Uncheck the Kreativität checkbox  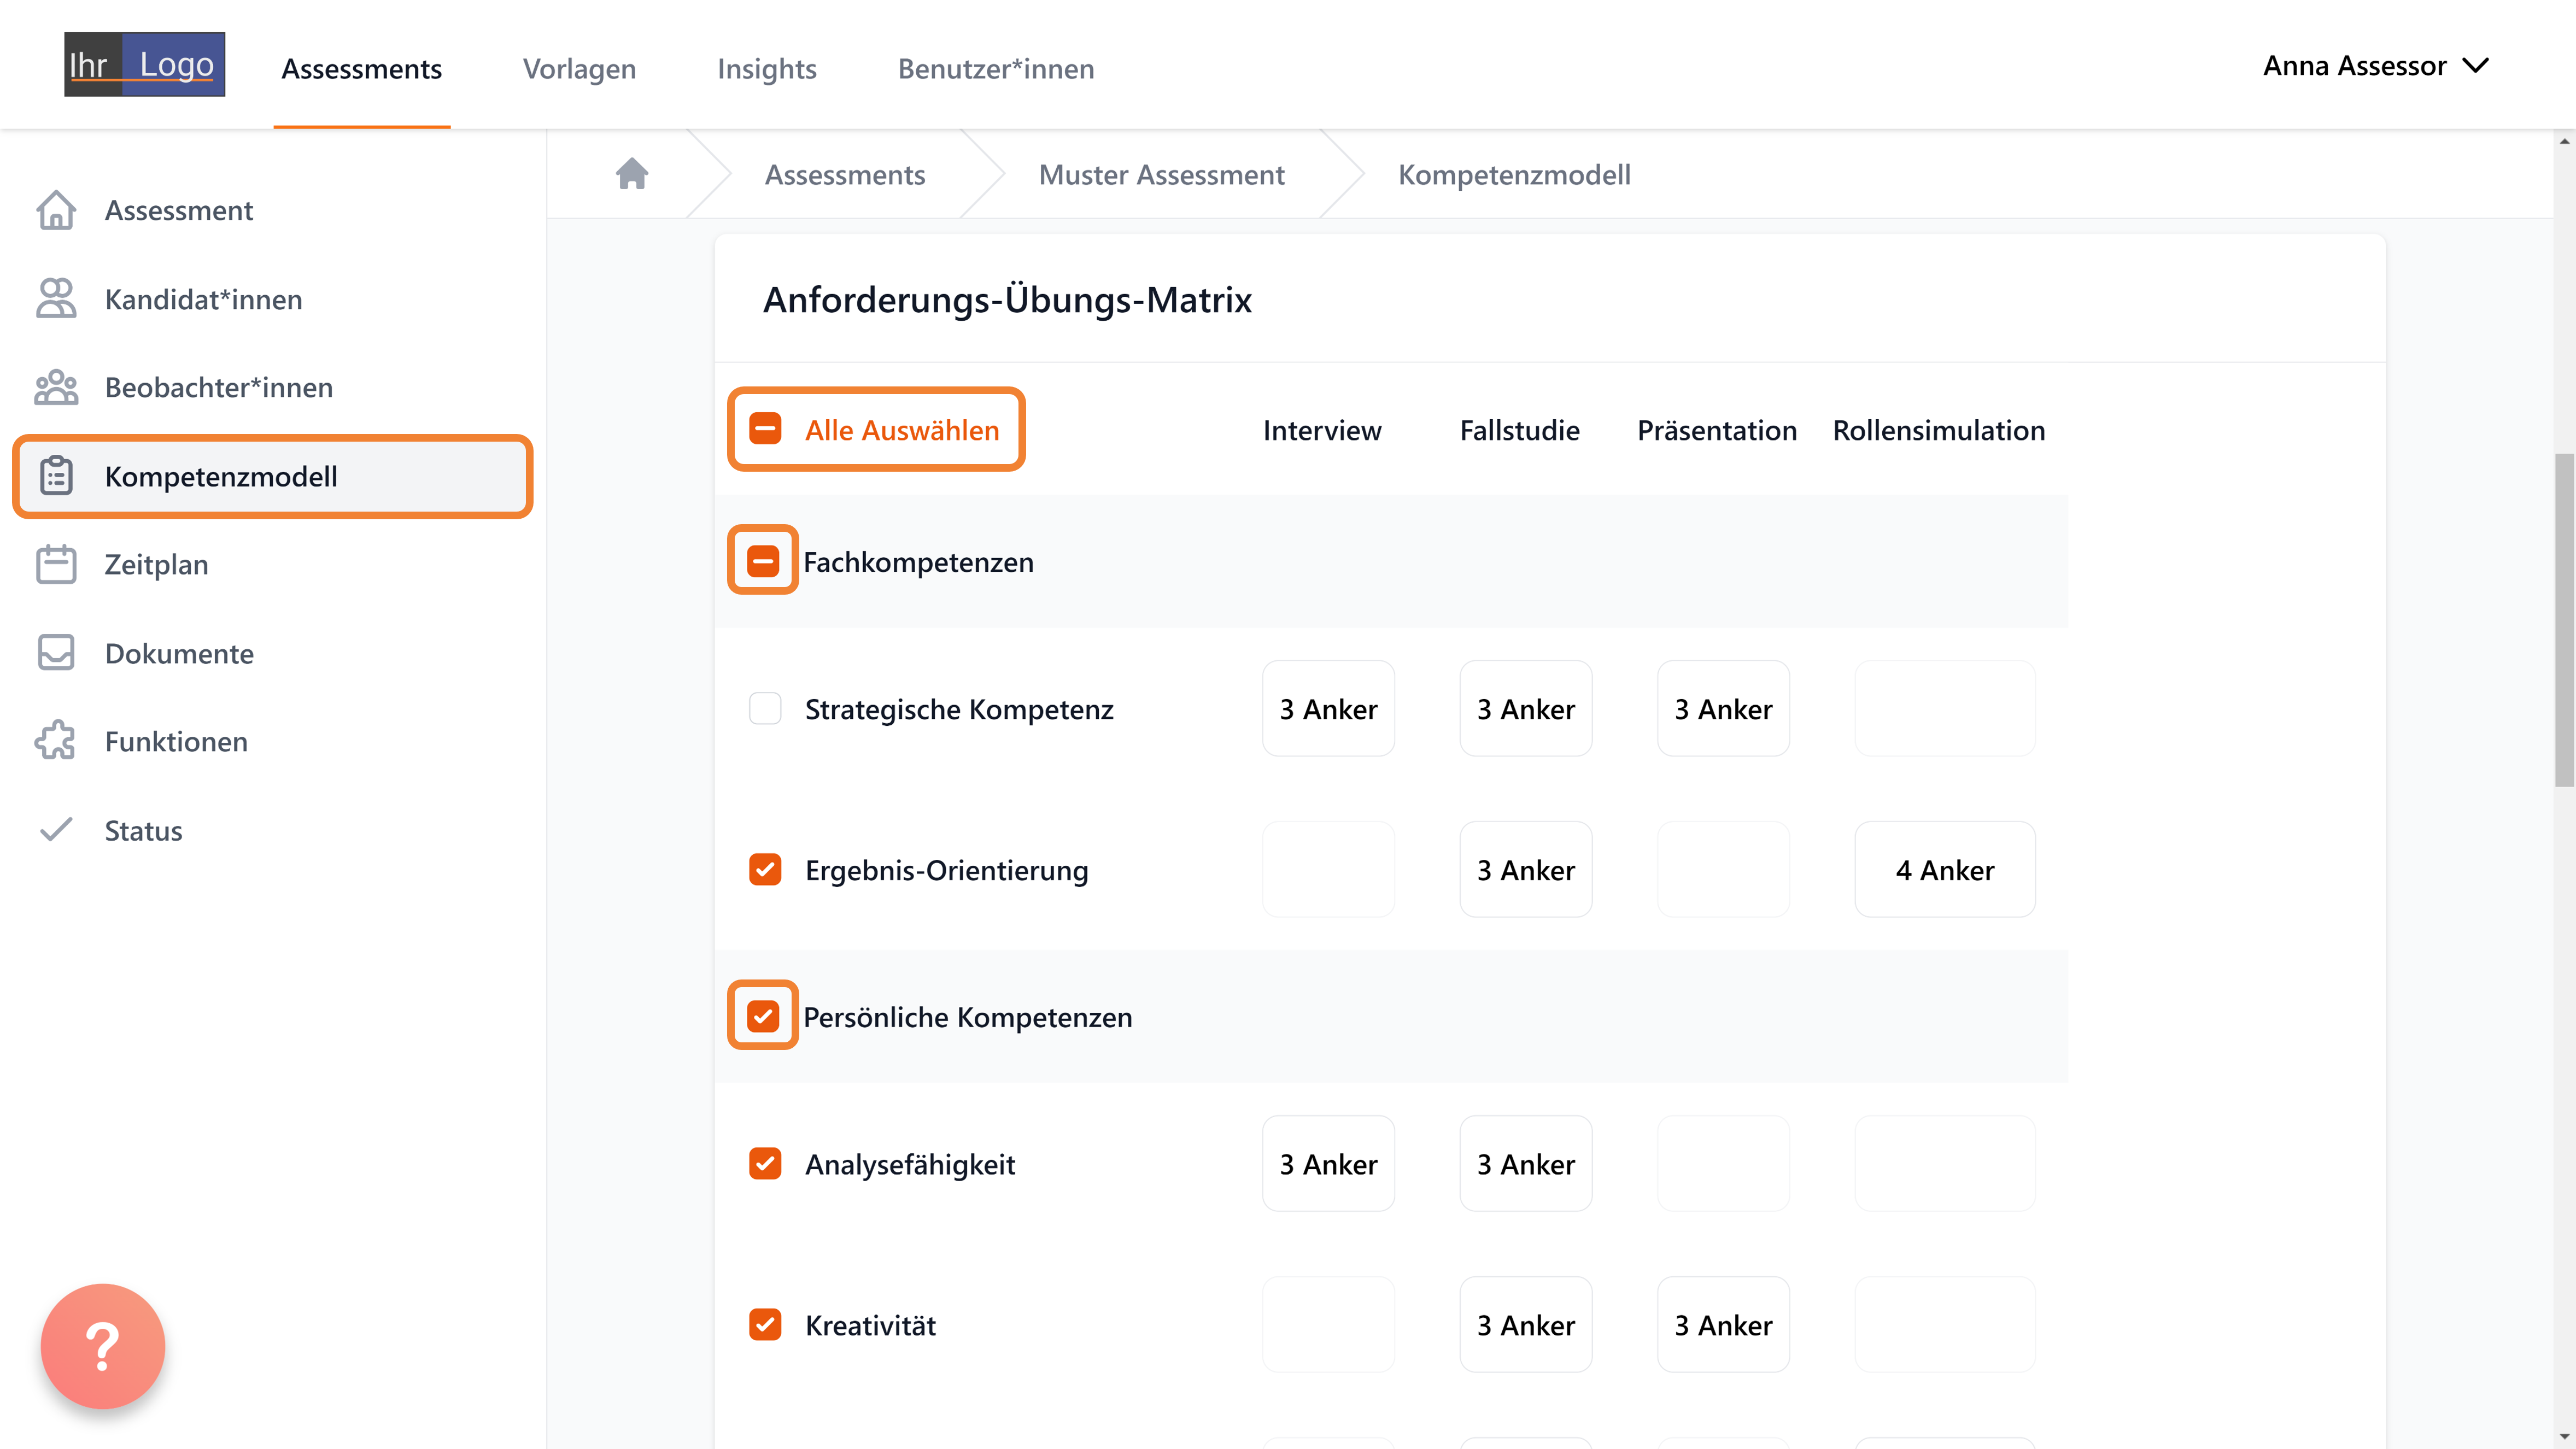pyautogui.click(x=765, y=1324)
